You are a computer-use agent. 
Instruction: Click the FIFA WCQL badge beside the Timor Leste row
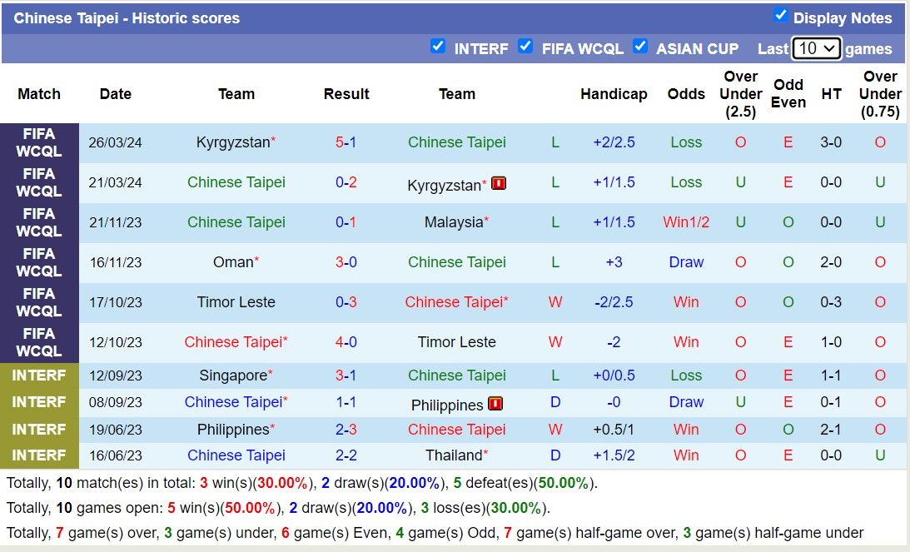38,302
